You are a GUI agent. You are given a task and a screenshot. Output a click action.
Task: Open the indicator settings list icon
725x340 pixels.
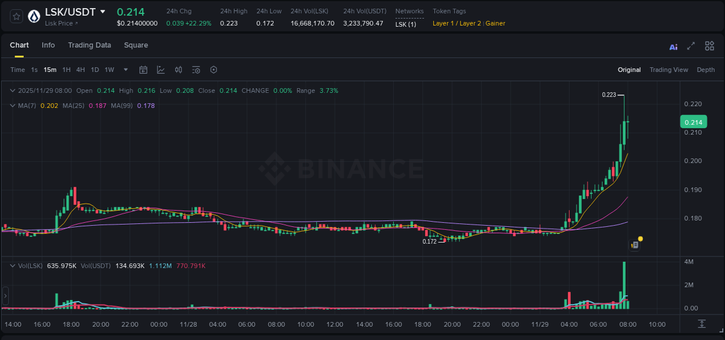click(x=195, y=69)
